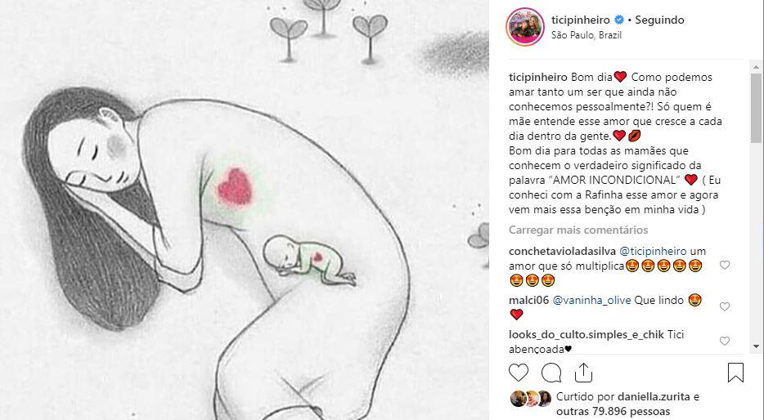Image resolution: width=764 pixels, height=420 pixels.
Task: Open the daniella.zurita profile link
Action: [x=654, y=397]
